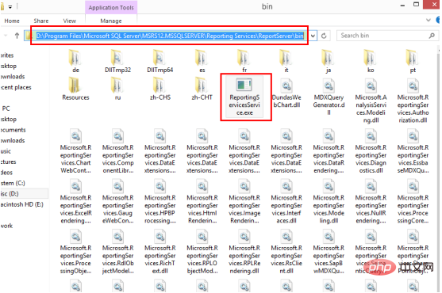This screenshot has width=442, height=293.
Task: Select Microsoft.ReportingServices.EssbaseMDXQu... file
Action: point(413,151)
